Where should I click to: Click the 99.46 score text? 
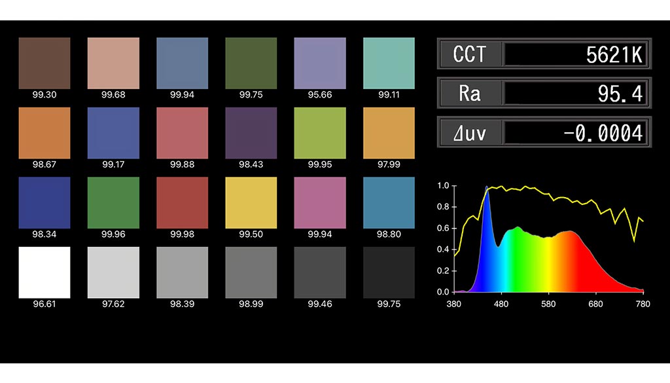tap(319, 304)
